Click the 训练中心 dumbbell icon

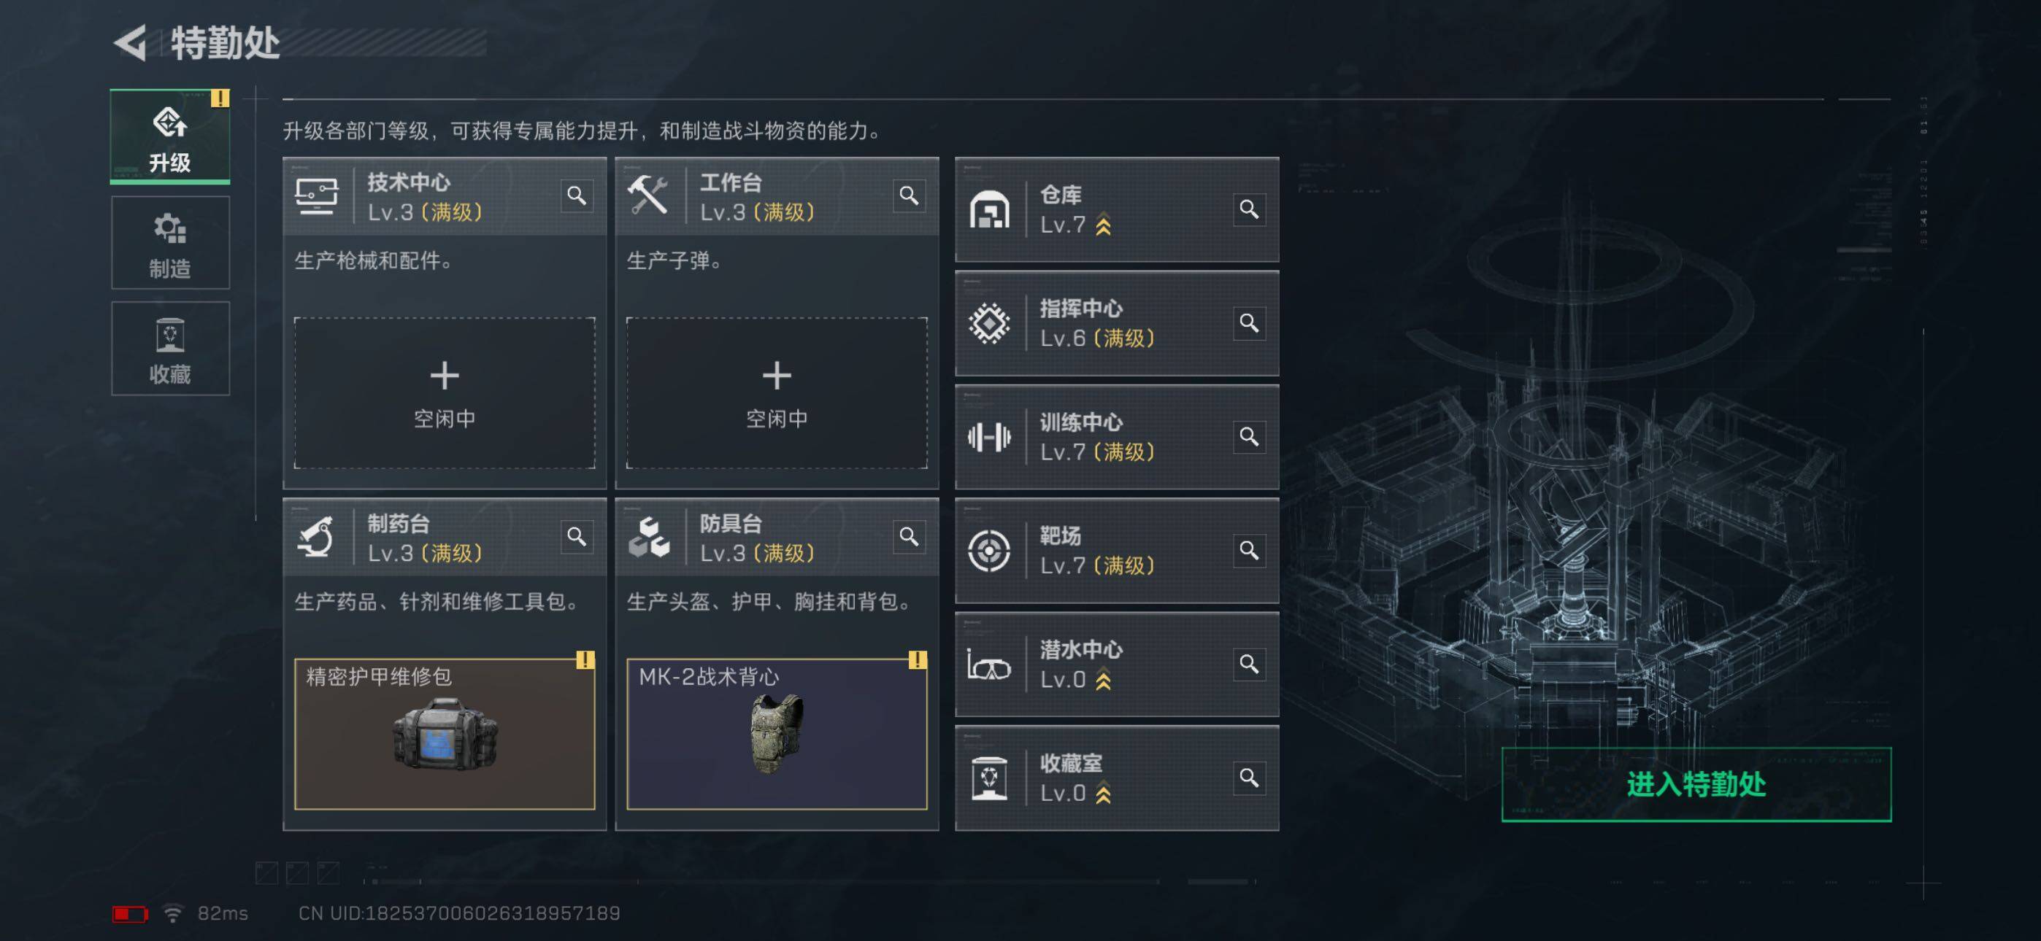point(989,436)
